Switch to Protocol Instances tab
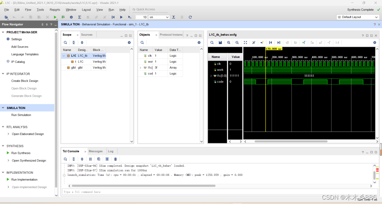The width and height of the screenshot is (382, 204). click(x=171, y=35)
